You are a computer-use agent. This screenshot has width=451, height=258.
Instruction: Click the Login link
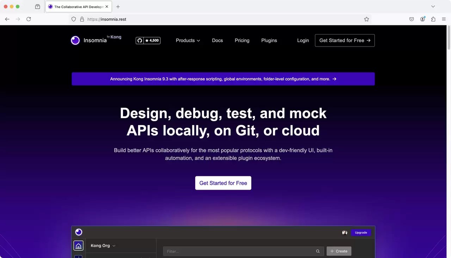coord(303,41)
